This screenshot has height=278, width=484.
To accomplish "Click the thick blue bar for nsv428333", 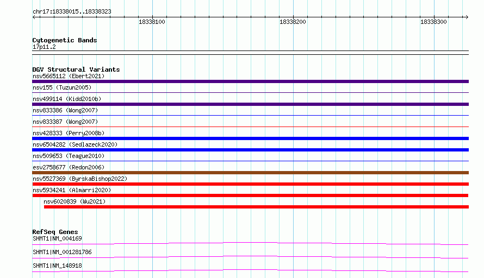I will coord(250,138).
